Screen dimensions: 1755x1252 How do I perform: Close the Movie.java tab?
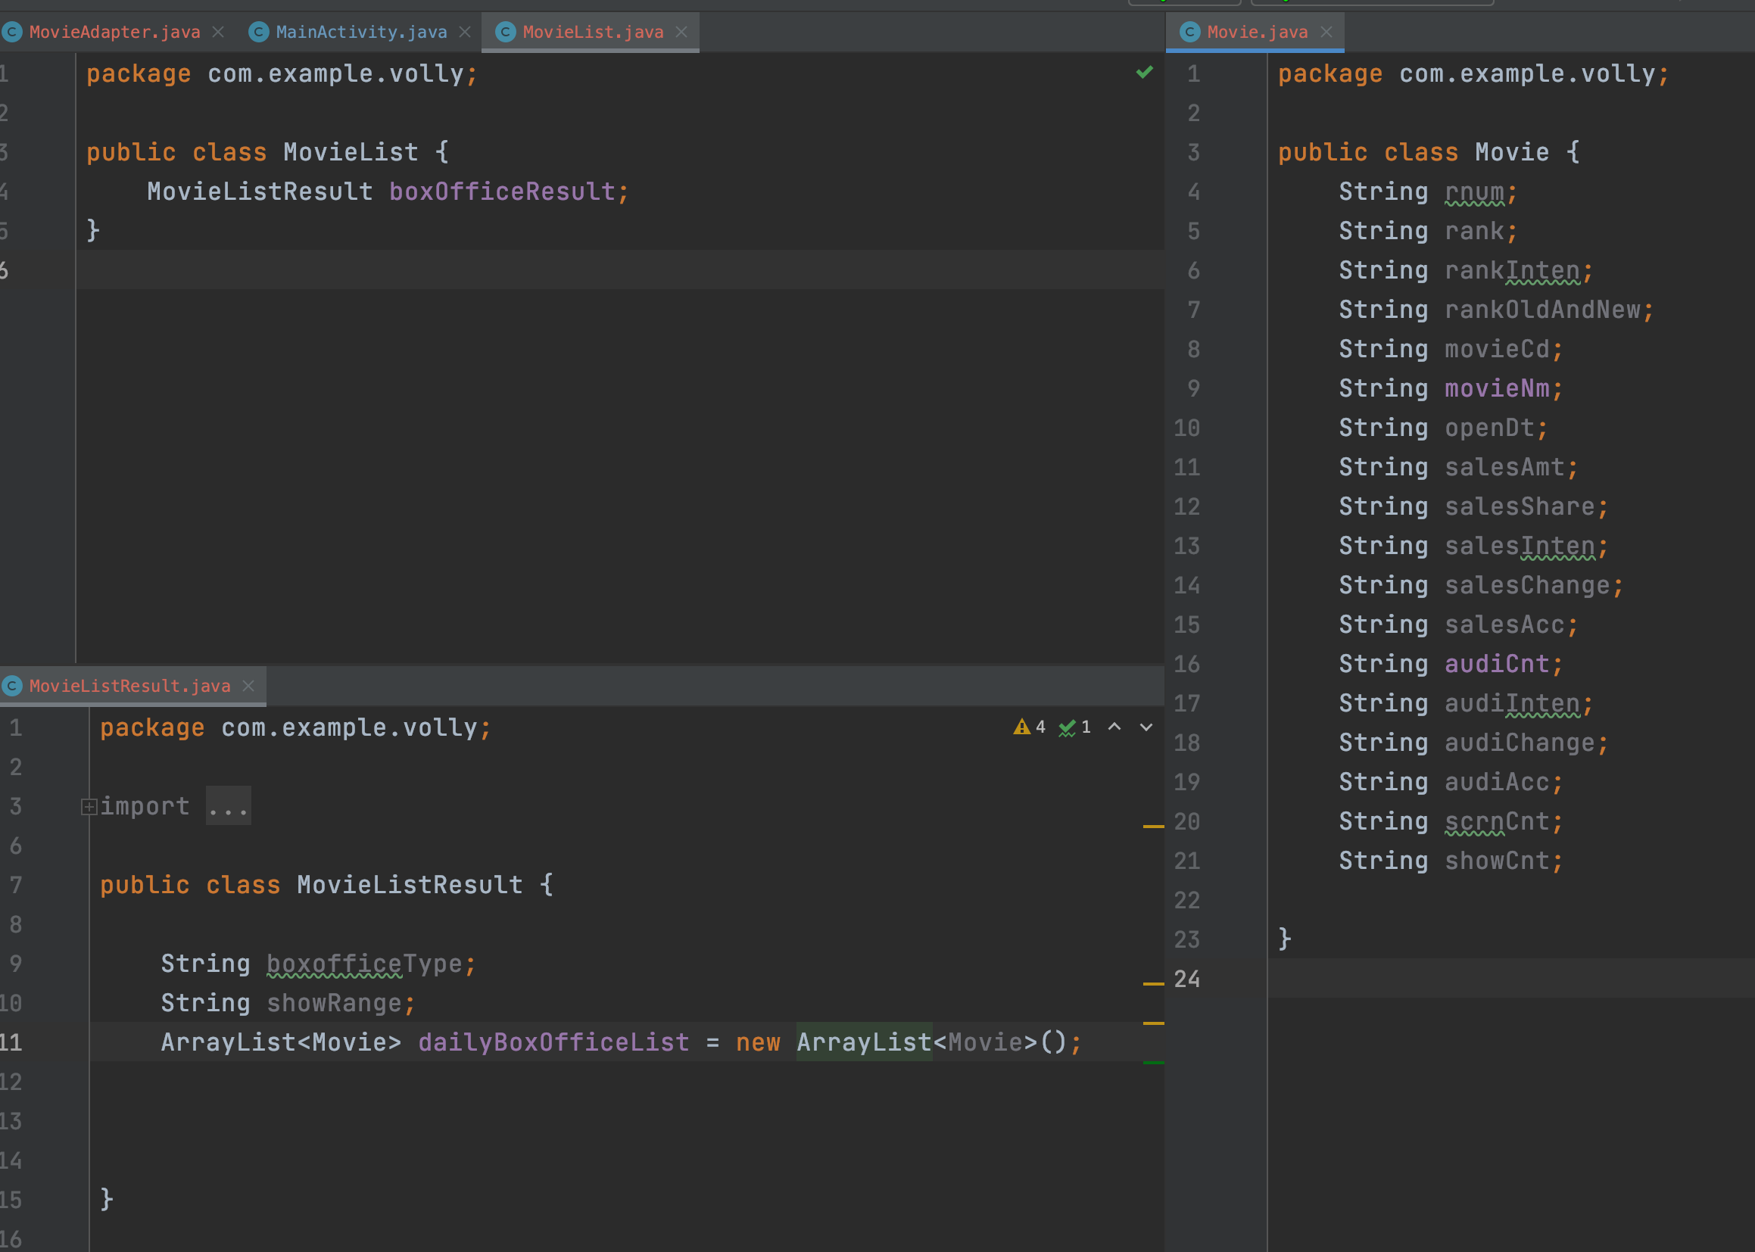click(1326, 32)
